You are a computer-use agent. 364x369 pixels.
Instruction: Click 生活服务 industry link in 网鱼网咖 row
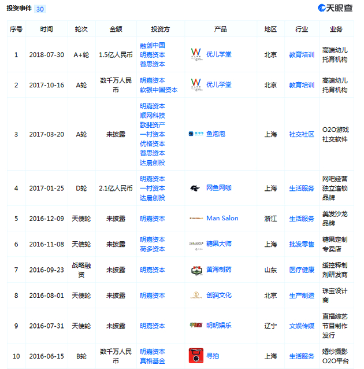pyautogui.click(x=302, y=189)
